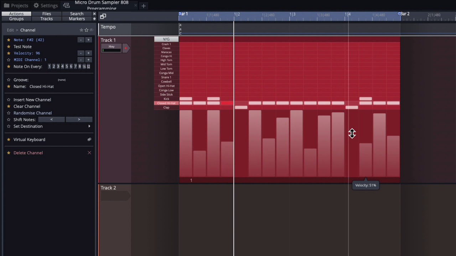
Task: Click Clear Channel action
Action: coord(27,106)
